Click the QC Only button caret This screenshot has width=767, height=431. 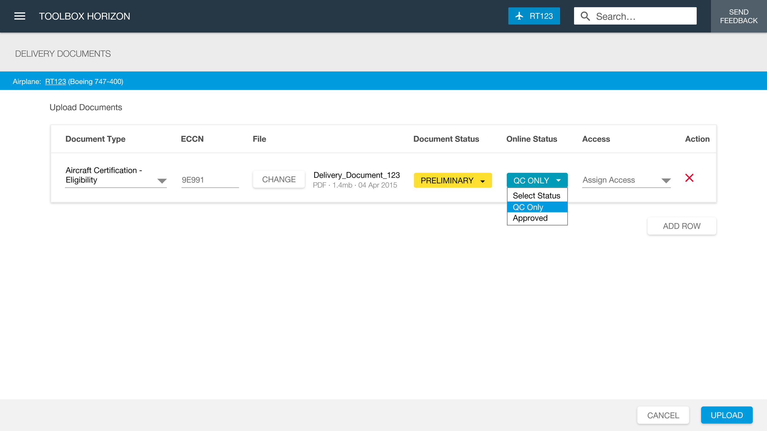[558, 181]
